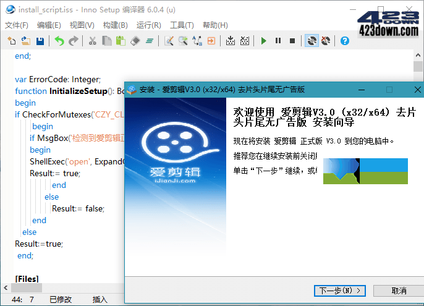This screenshot has height=306, width=424.
Task: Click the orange go-to-line arrow icon
Action: tap(211, 41)
